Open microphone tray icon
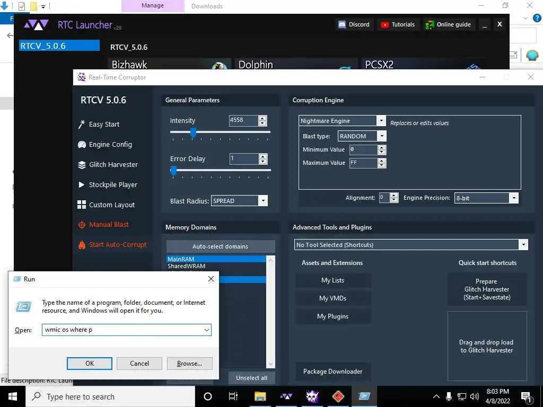The image size is (543, 407). (x=449, y=396)
